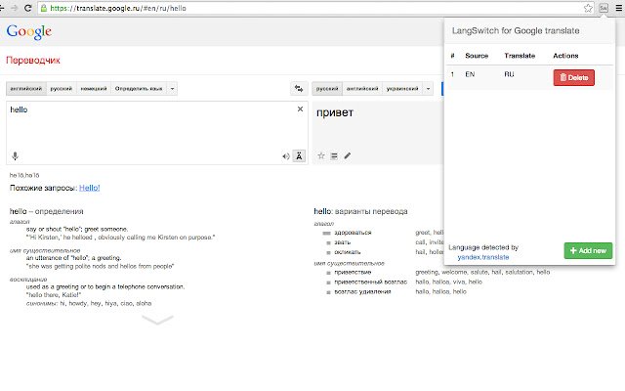Screen dimensions: 625x391
Task: Click the translation variant возглас удивления
Action: pos(362,291)
